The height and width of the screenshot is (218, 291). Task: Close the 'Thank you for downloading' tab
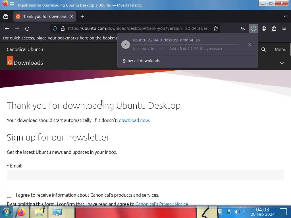pos(72,16)
